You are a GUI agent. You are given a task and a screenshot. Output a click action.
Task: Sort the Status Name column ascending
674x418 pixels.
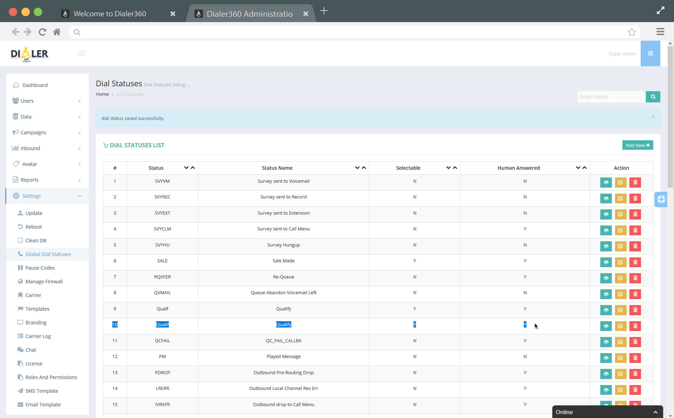click(364, 168)
